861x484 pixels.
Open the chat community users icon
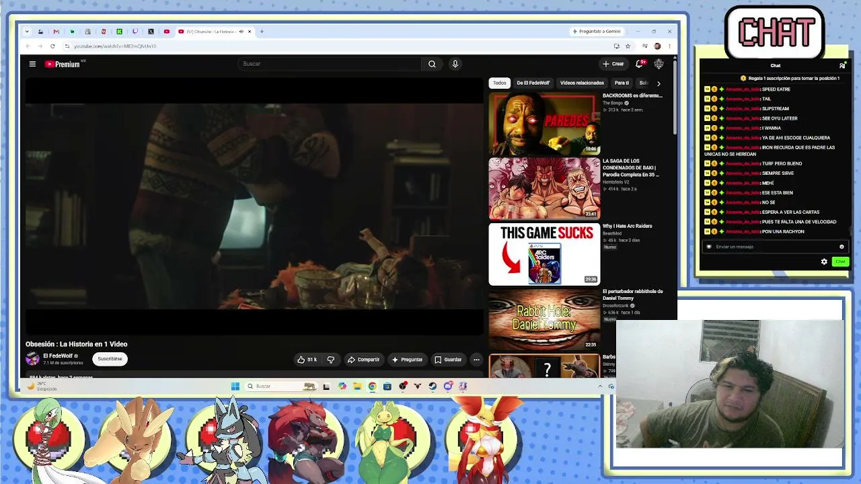842,66
